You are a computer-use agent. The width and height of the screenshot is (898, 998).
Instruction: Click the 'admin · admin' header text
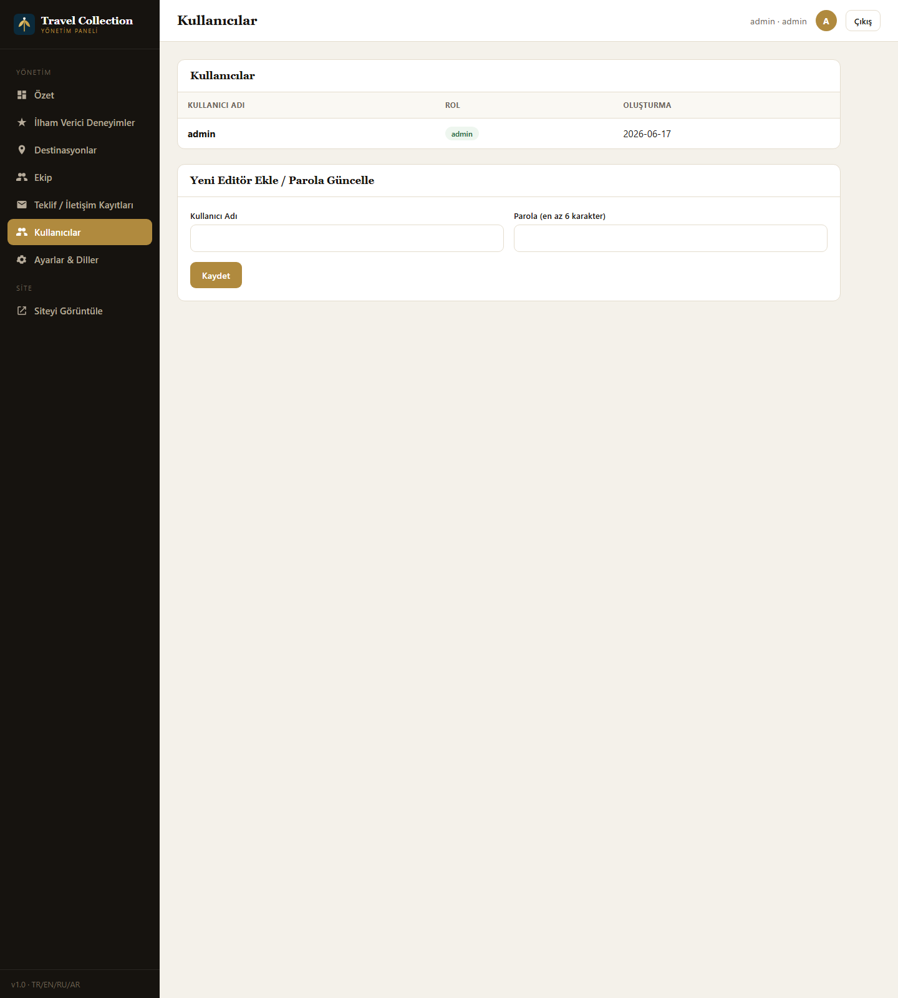point(778,21)
